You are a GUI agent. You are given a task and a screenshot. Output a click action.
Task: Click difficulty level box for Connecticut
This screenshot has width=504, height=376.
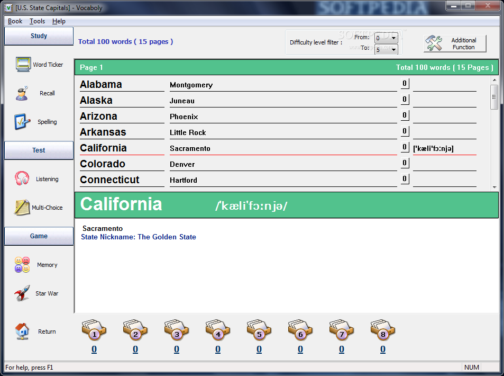pyautogui.click(x=405, y=178)
